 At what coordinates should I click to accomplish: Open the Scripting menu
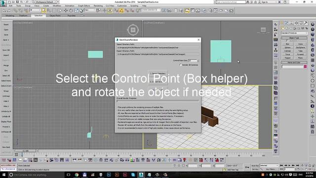134,6
